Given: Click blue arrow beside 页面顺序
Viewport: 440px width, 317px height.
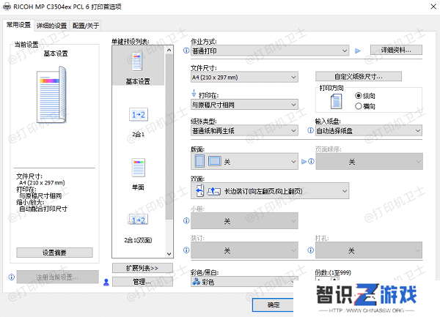Looking at the screenshot, I should [304, 161].
